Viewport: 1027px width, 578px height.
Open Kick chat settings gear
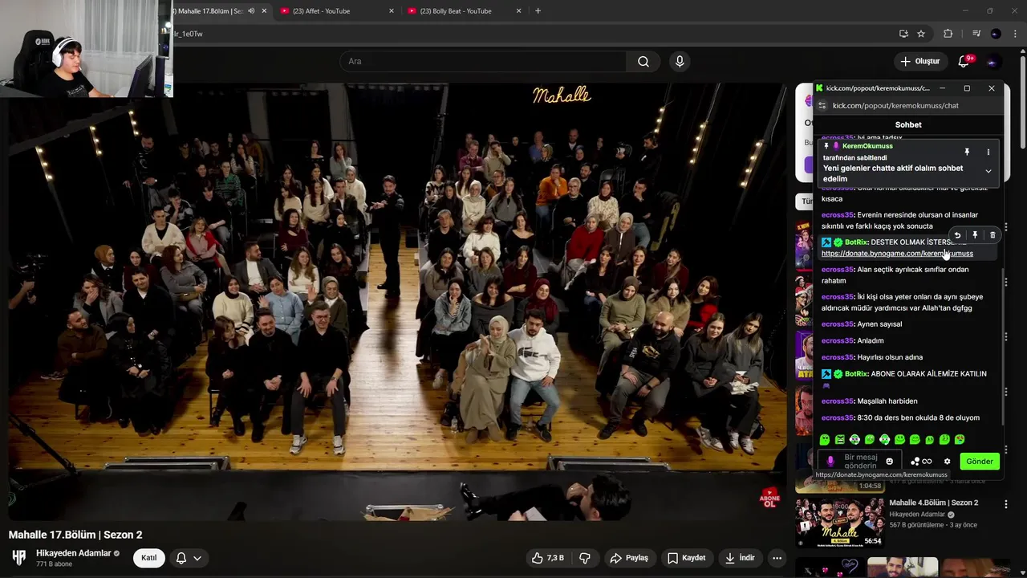[947, 462]
